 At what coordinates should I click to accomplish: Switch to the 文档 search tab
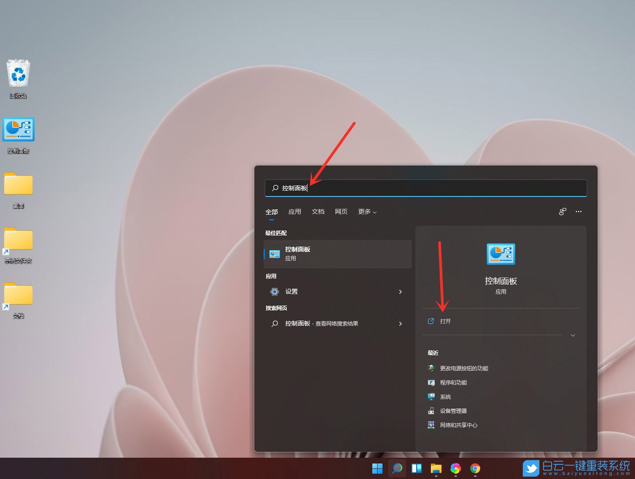tap(318, 212)
